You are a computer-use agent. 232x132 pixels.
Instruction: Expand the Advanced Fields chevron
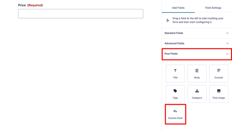tap(227, 43)
